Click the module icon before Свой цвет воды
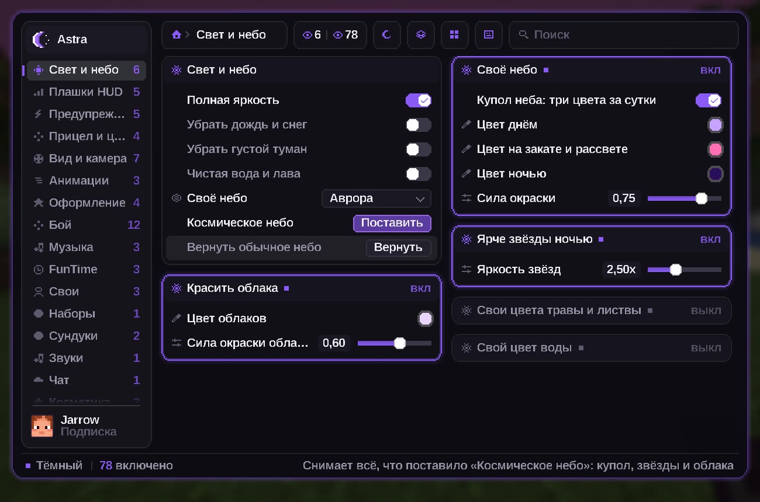This screenshot has width=760, height=502. tap(467, 348)
